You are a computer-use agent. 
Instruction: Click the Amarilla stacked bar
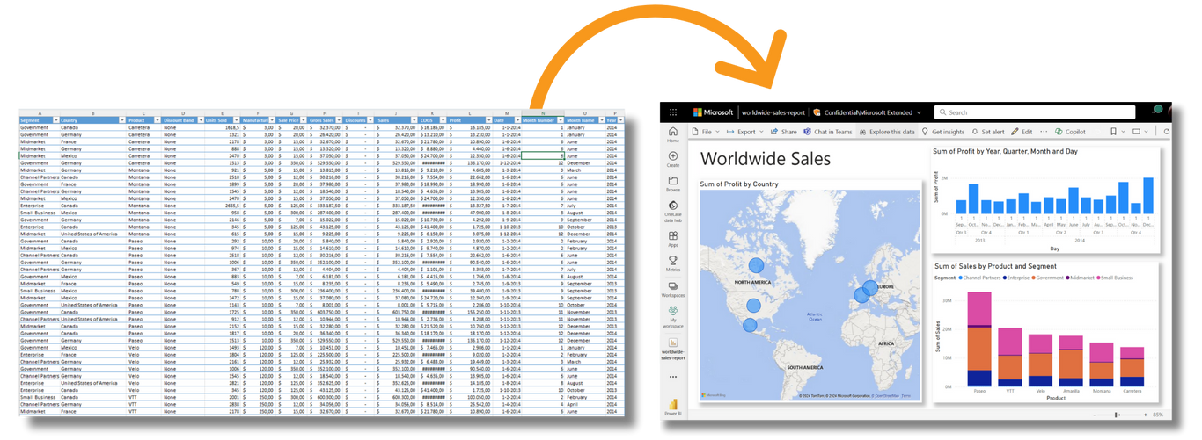point(1071,362)
